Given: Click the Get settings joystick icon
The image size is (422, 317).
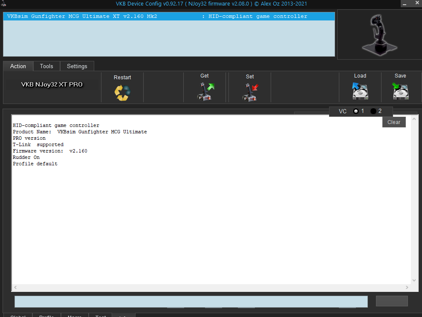Looking at the screenshot, I should 206,92.
